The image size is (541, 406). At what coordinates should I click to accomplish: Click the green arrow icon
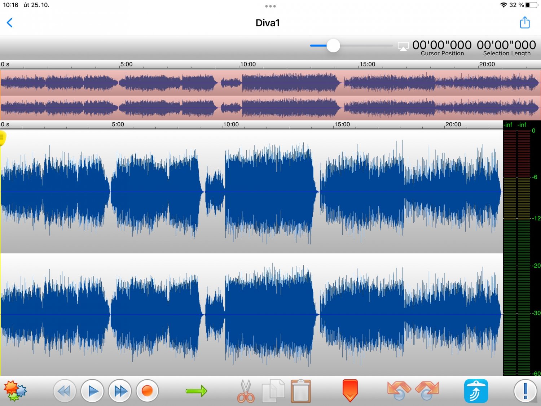197,391
